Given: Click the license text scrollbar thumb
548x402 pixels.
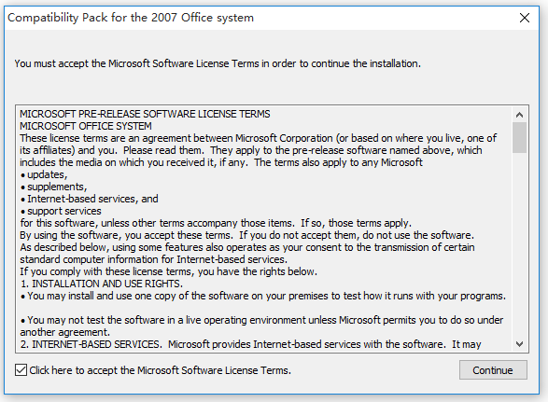Looking at the screenshot, I should [x=519, y=137].
